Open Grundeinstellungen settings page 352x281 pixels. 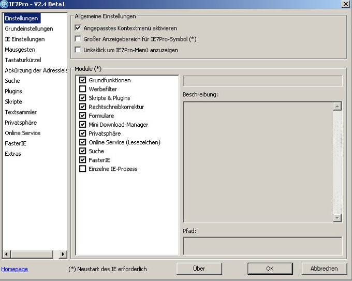pyautogui.click(x=29, y=29)
